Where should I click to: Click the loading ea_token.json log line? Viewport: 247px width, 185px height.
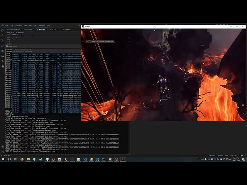(x=26, y=118)
